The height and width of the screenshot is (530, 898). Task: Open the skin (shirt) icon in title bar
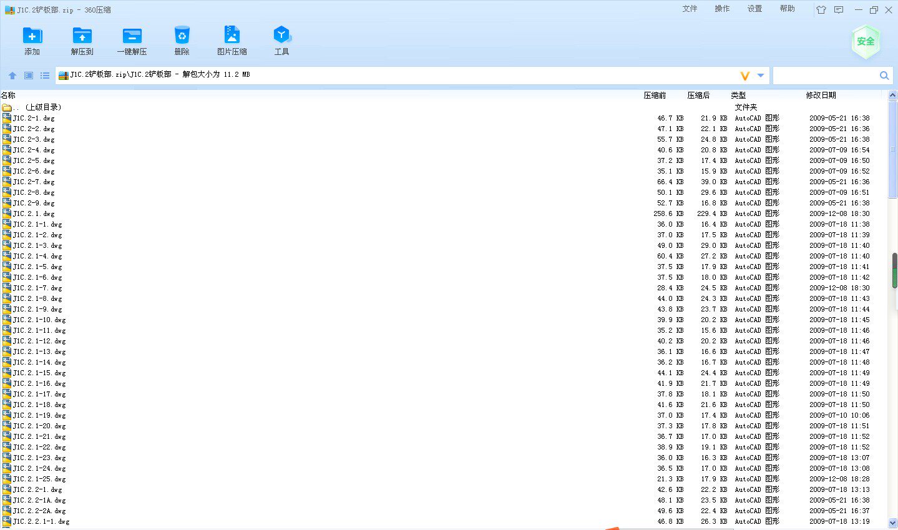[x=821, y=9]
